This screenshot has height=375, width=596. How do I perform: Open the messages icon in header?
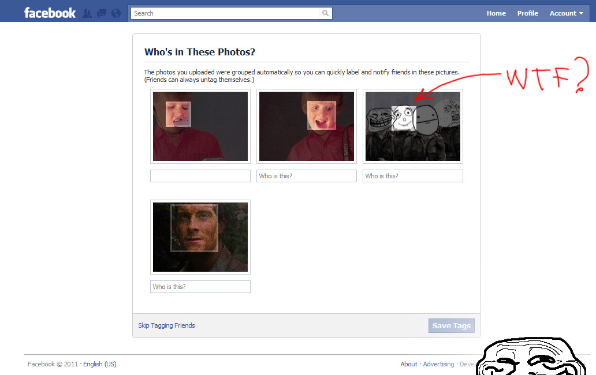tap(102, 13)
